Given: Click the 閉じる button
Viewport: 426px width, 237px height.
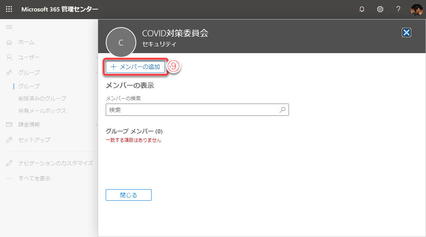Looking at the screenshot, I should tap(129, 195).
